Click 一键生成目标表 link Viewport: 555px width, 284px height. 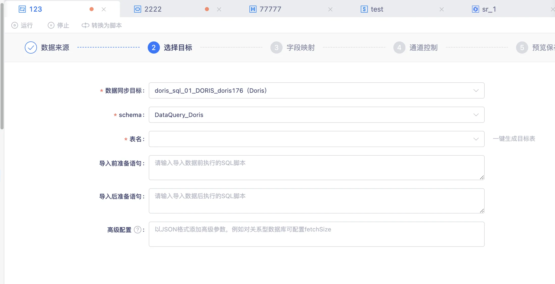point(514,139)
